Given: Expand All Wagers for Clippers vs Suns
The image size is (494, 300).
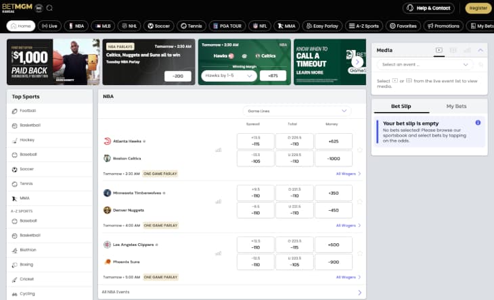Looking at the screenshot, I should point(349,277).
